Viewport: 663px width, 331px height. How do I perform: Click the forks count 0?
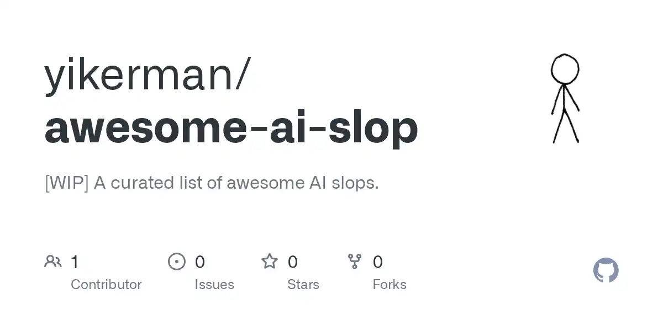pos(378,261)
